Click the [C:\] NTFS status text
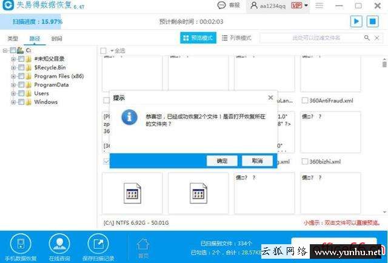The height and width of the screenshot is (263, 388). pyautogui.click(x=136, y=222)
